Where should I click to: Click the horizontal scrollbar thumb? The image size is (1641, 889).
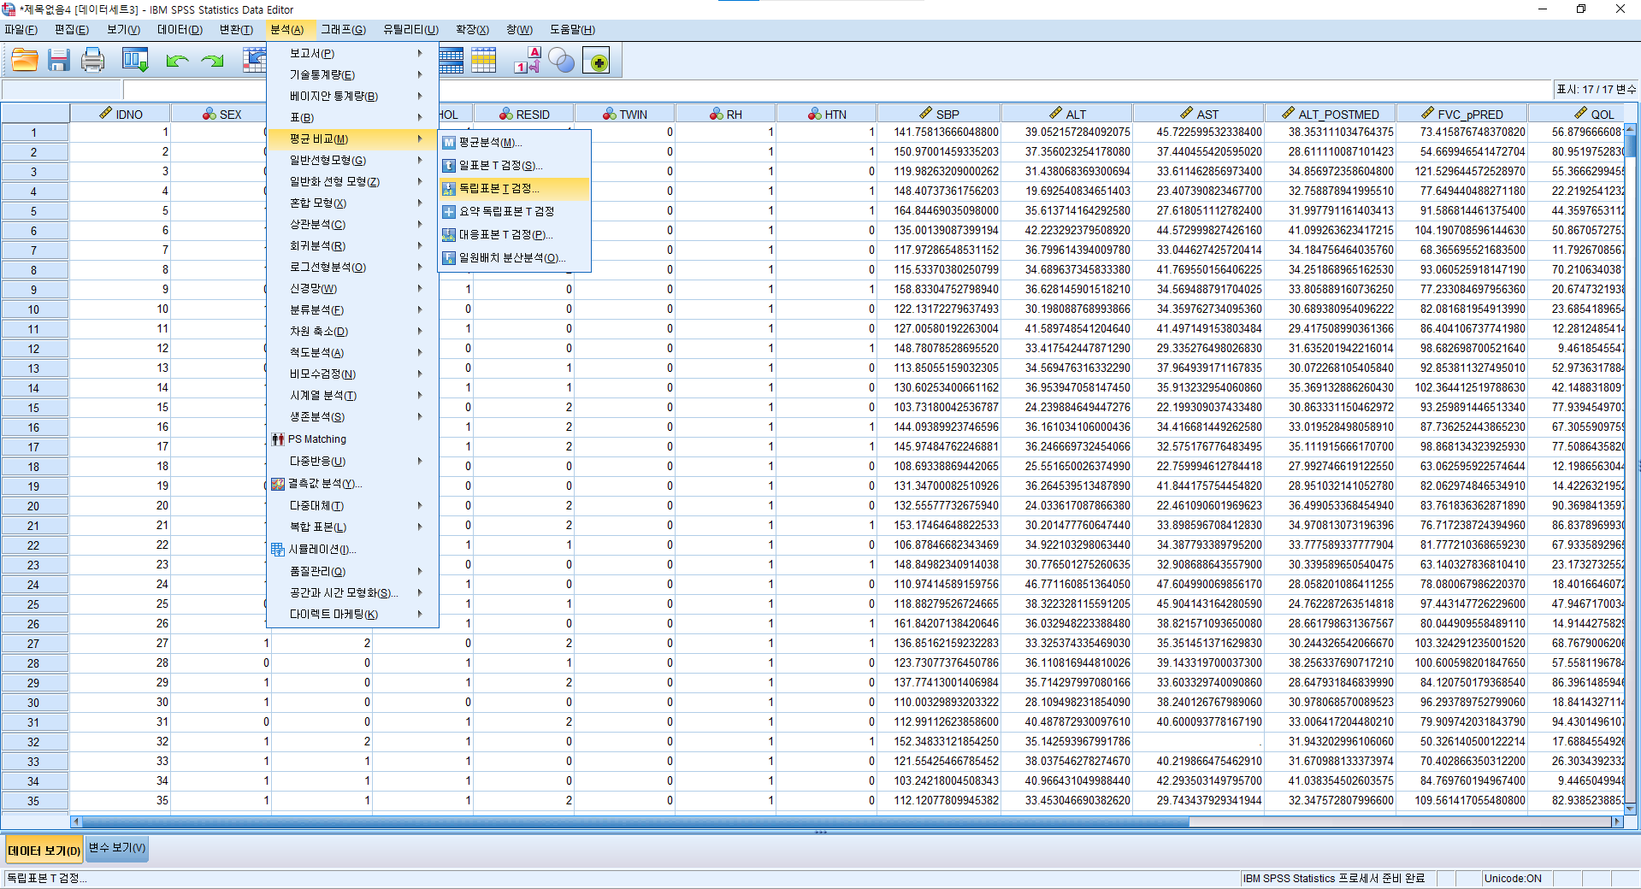coord(635,821)
